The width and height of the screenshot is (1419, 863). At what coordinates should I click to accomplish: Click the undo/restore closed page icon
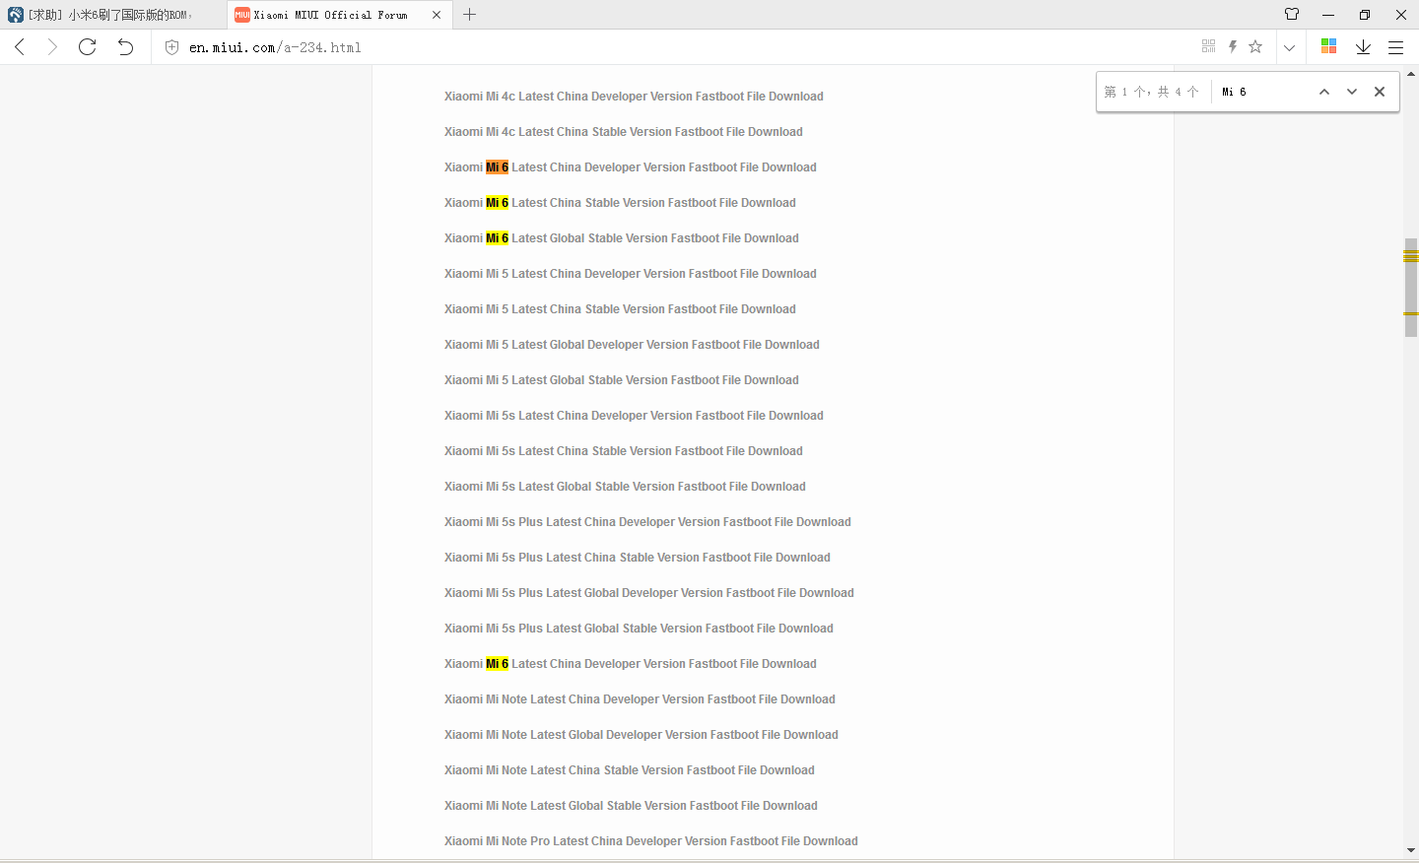point(125,46)
